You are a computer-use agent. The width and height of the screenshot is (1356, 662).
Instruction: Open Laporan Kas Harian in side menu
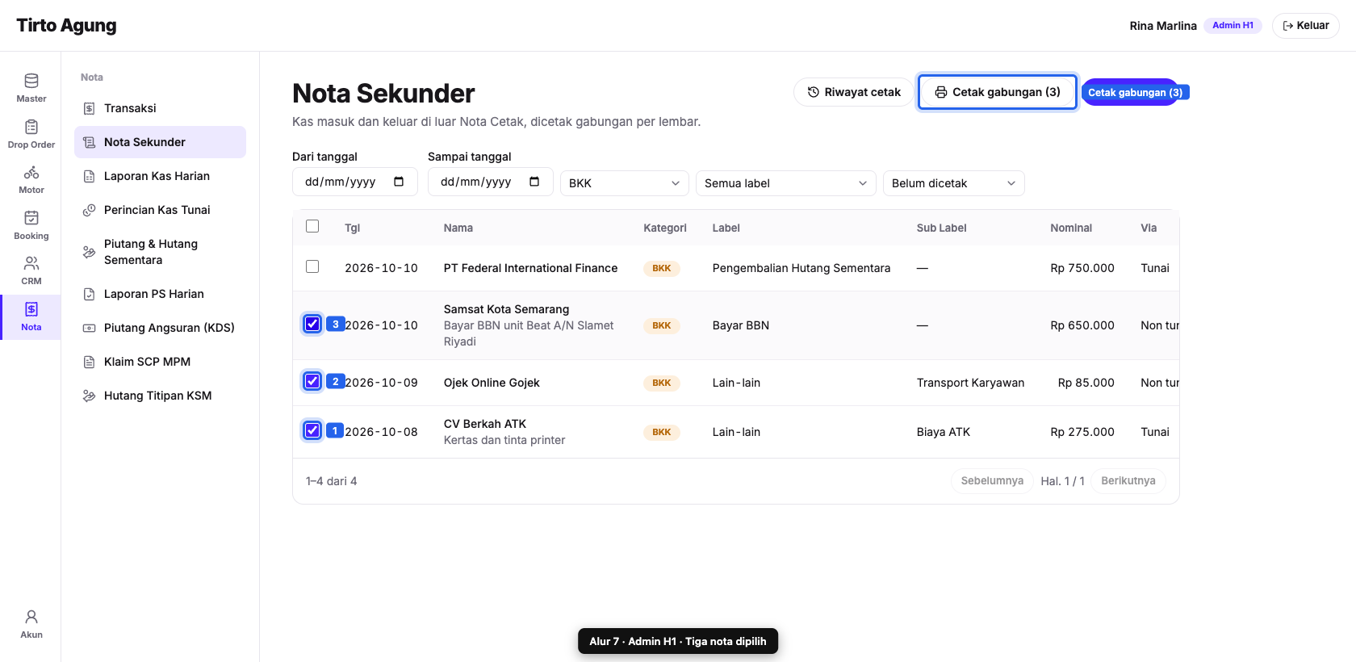(160, 176)
